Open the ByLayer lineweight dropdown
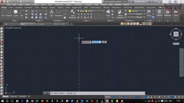Viewport: 184px width, 103px height. click(x=137, y=14)
